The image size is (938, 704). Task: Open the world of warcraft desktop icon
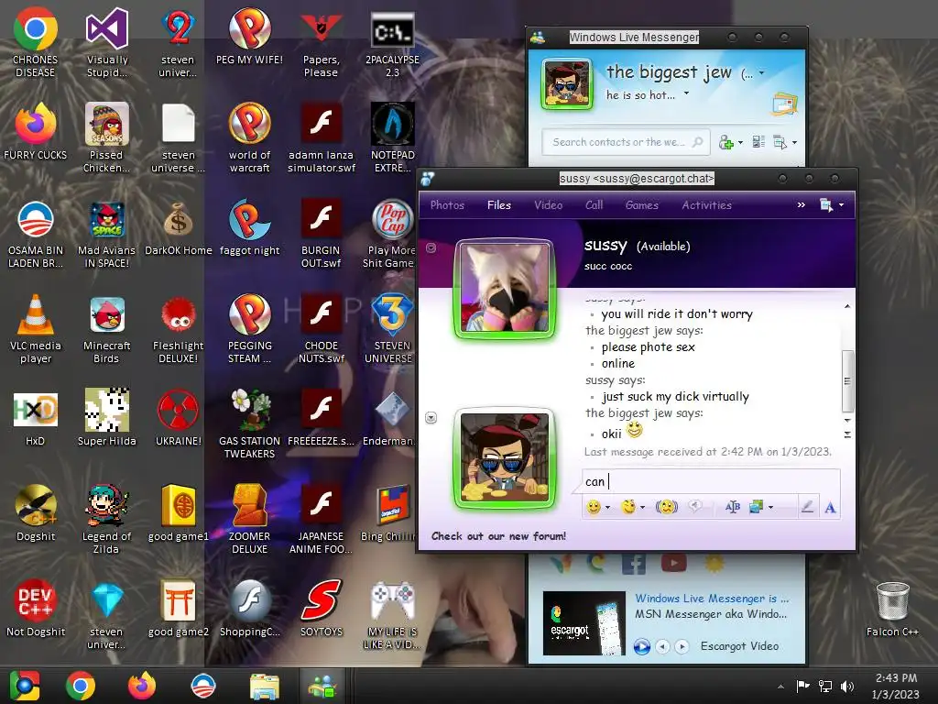249,137
